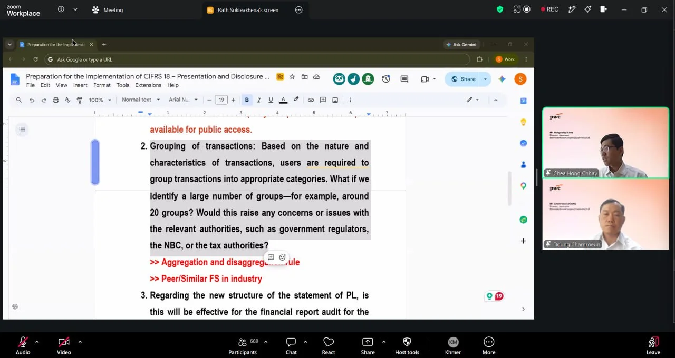Turn on the Video camera

tap(64, 345)
